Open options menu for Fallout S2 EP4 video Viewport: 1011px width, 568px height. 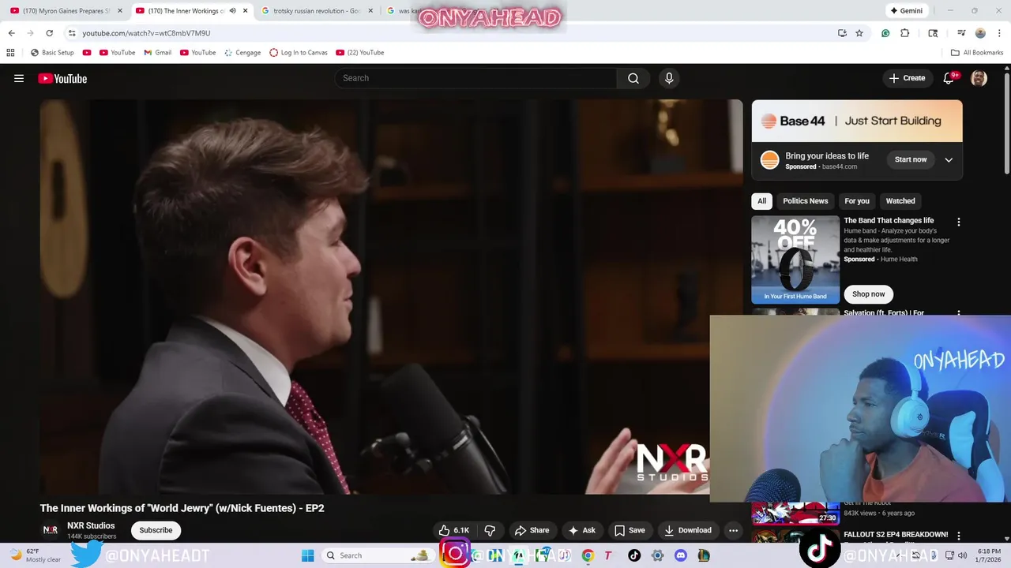(x=959, y=536)
